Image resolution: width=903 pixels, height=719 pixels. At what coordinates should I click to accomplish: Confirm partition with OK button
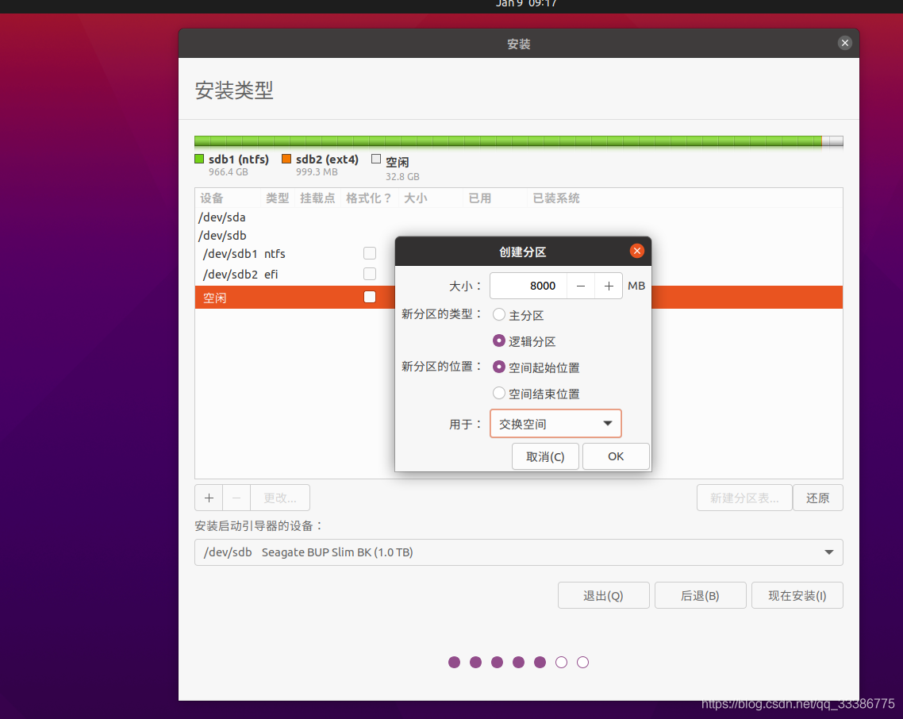click(x=616, y=456)
